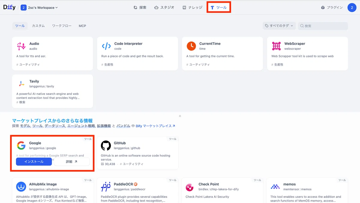This screenshot has height=203, width=360.
Task: Click the PaddleOCR partner badge
Action: [x=136, y=184]
